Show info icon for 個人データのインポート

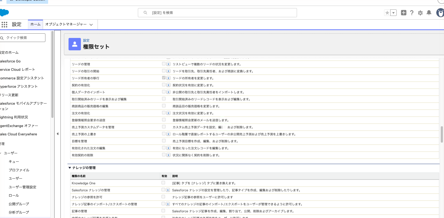click(x=168, y=92)
